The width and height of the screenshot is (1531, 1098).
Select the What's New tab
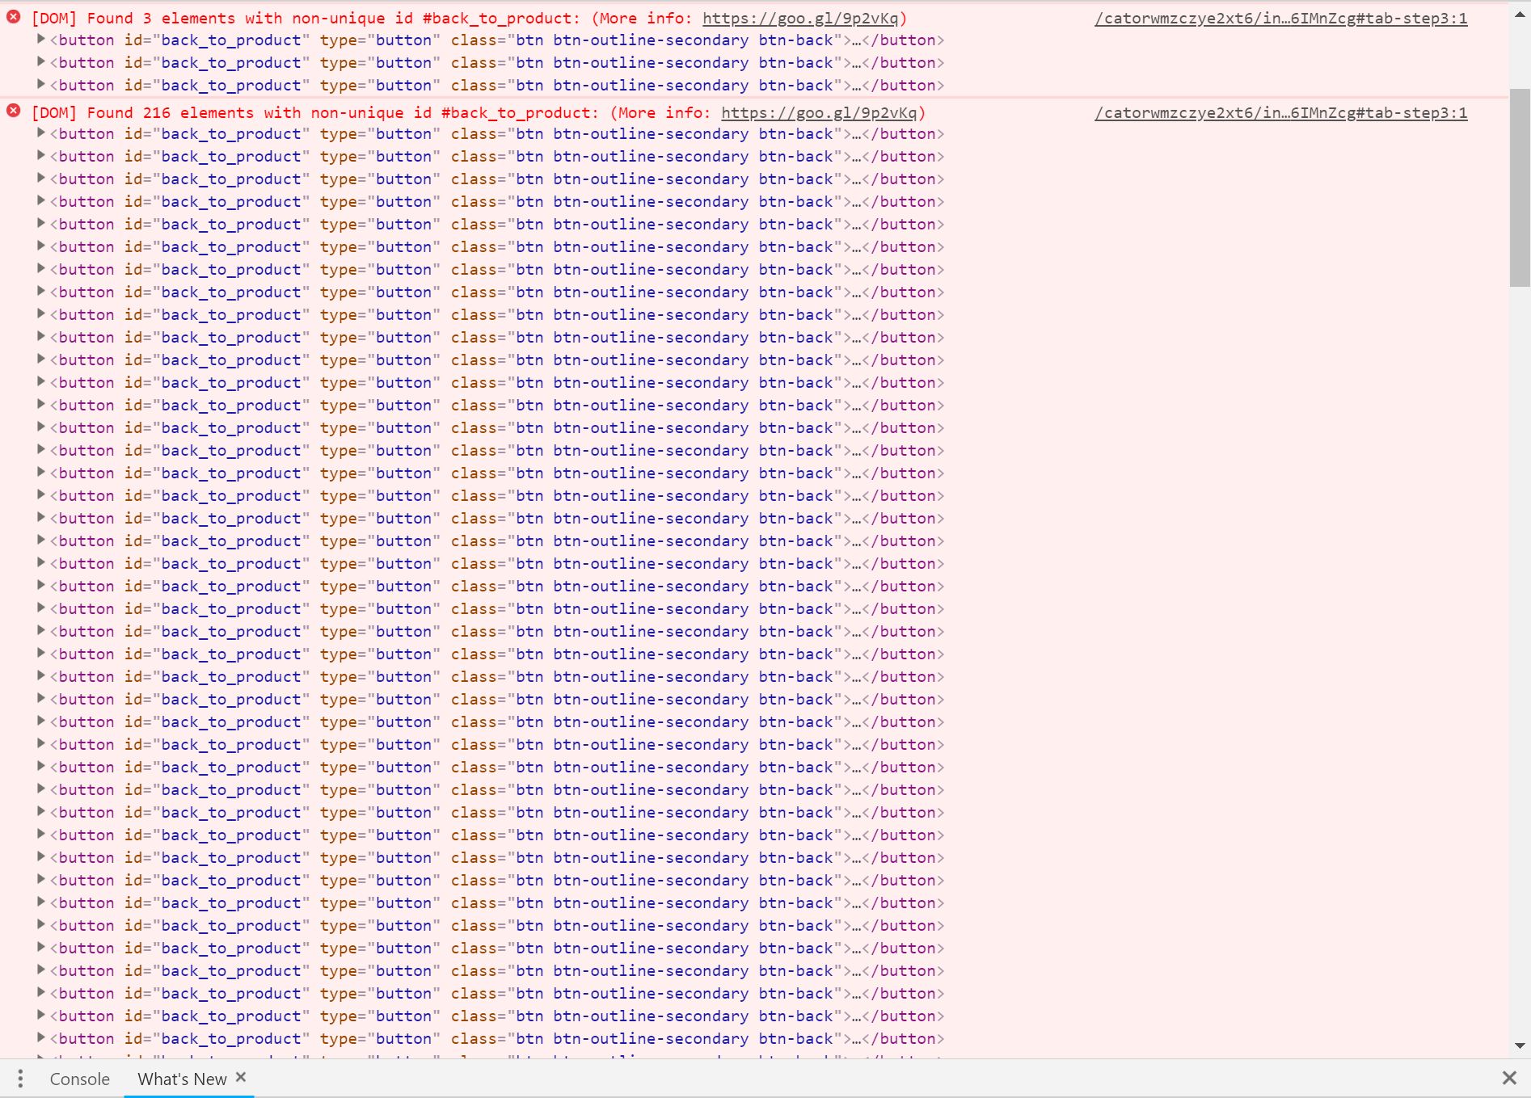point(182,1079)
